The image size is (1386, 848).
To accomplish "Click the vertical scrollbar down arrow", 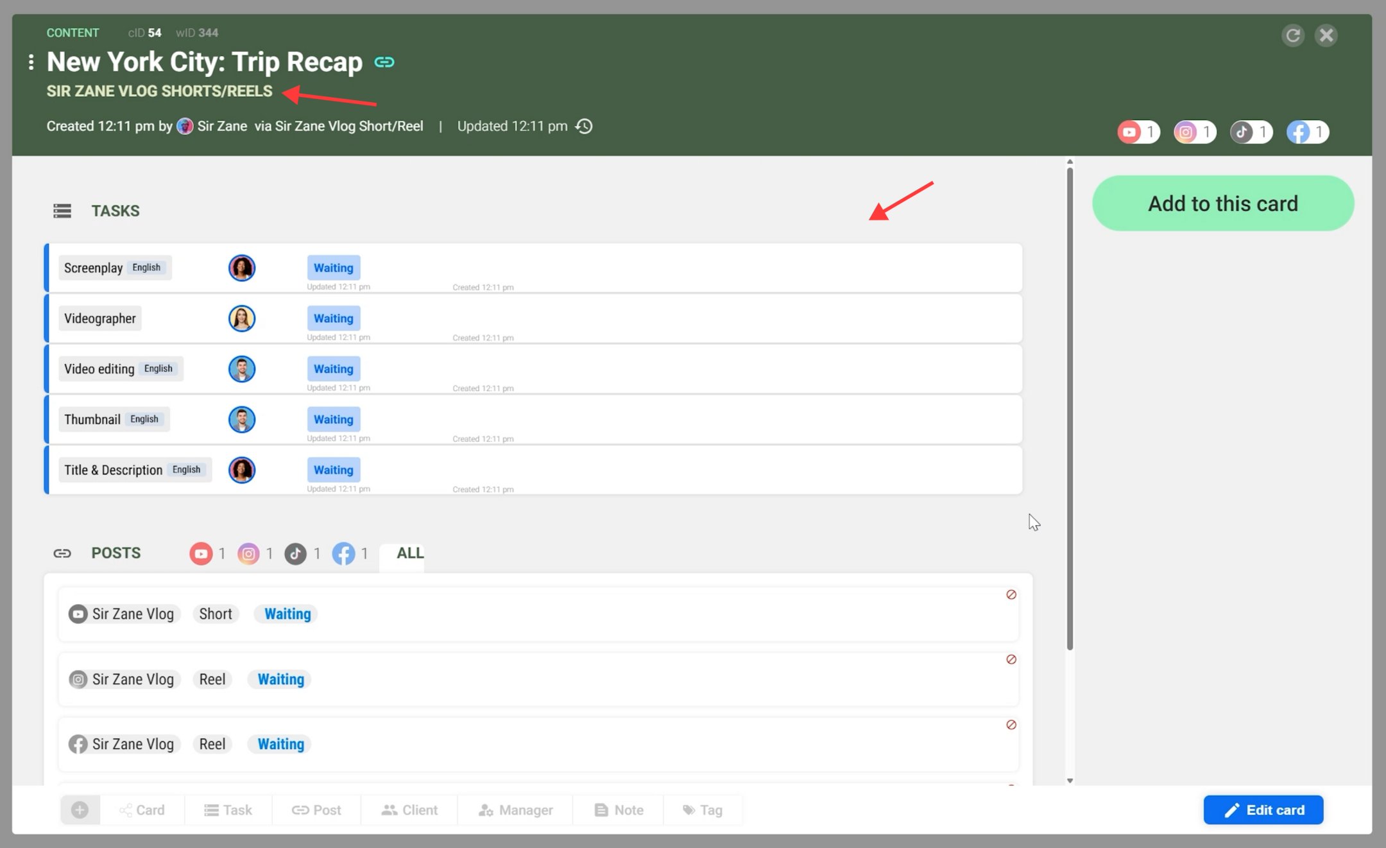I will [x=1070, y=781].
